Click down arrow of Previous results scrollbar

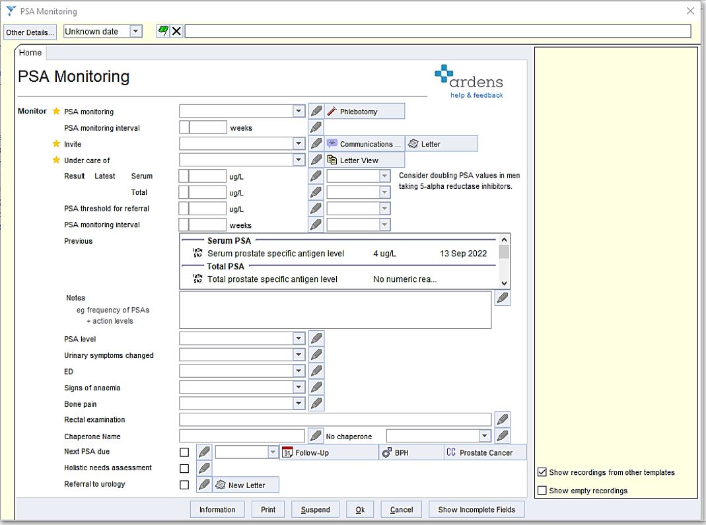(x=505, y=283)
